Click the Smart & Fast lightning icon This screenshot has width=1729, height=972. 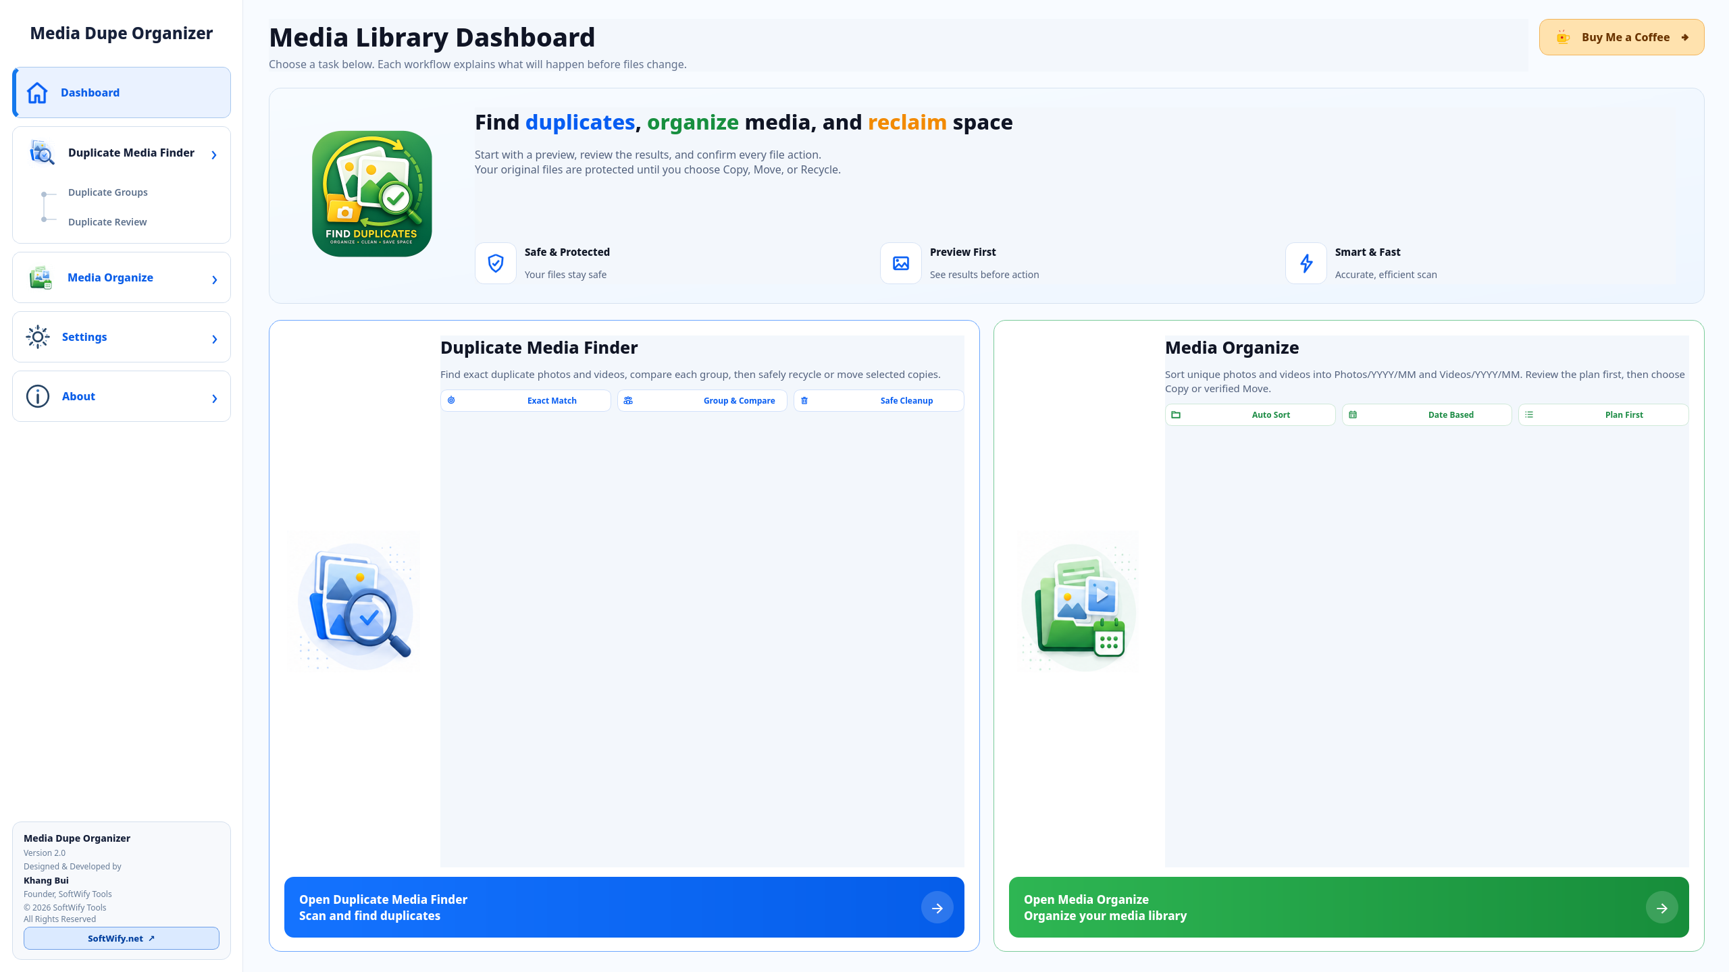pyautogui.click(x=1306, y=263)
